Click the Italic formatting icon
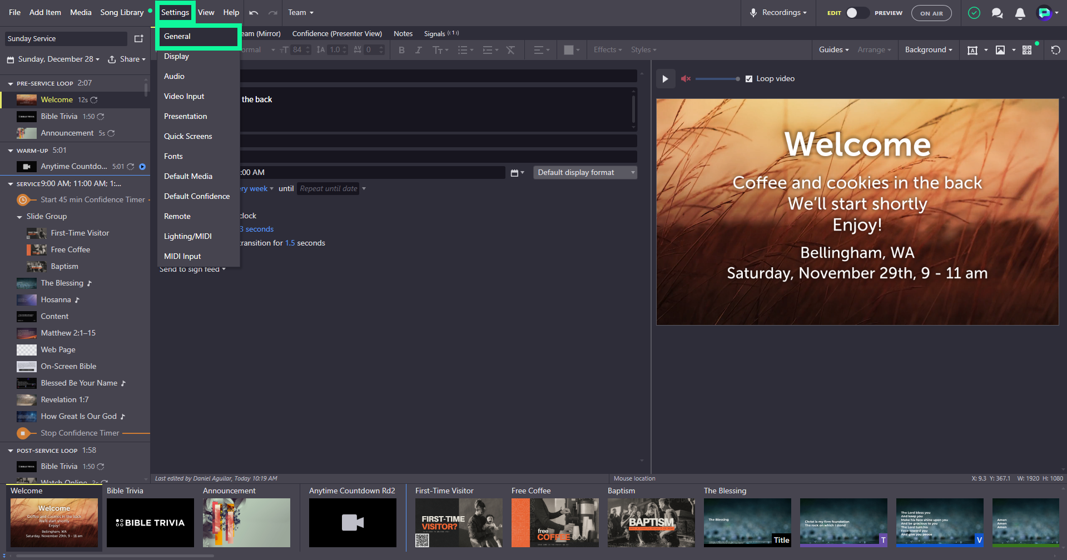1067x560 pixels. [x=419, y=50]
